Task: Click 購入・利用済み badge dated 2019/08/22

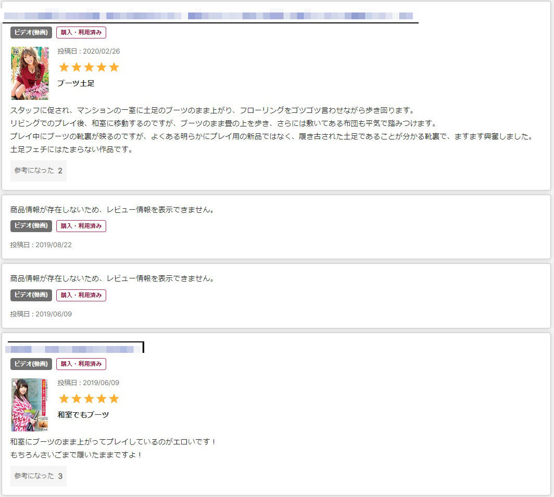Action: [81, 226]
